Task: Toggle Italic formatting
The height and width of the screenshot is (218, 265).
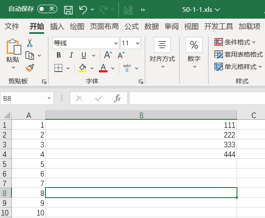Action: point(71,55)
